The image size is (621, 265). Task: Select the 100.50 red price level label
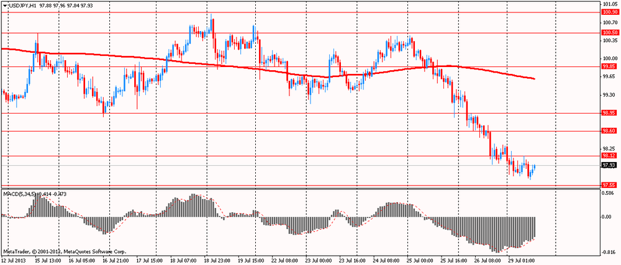pos(610,32)
